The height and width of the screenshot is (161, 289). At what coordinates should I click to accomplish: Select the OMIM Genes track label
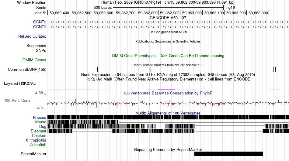[x=34, y=60]
